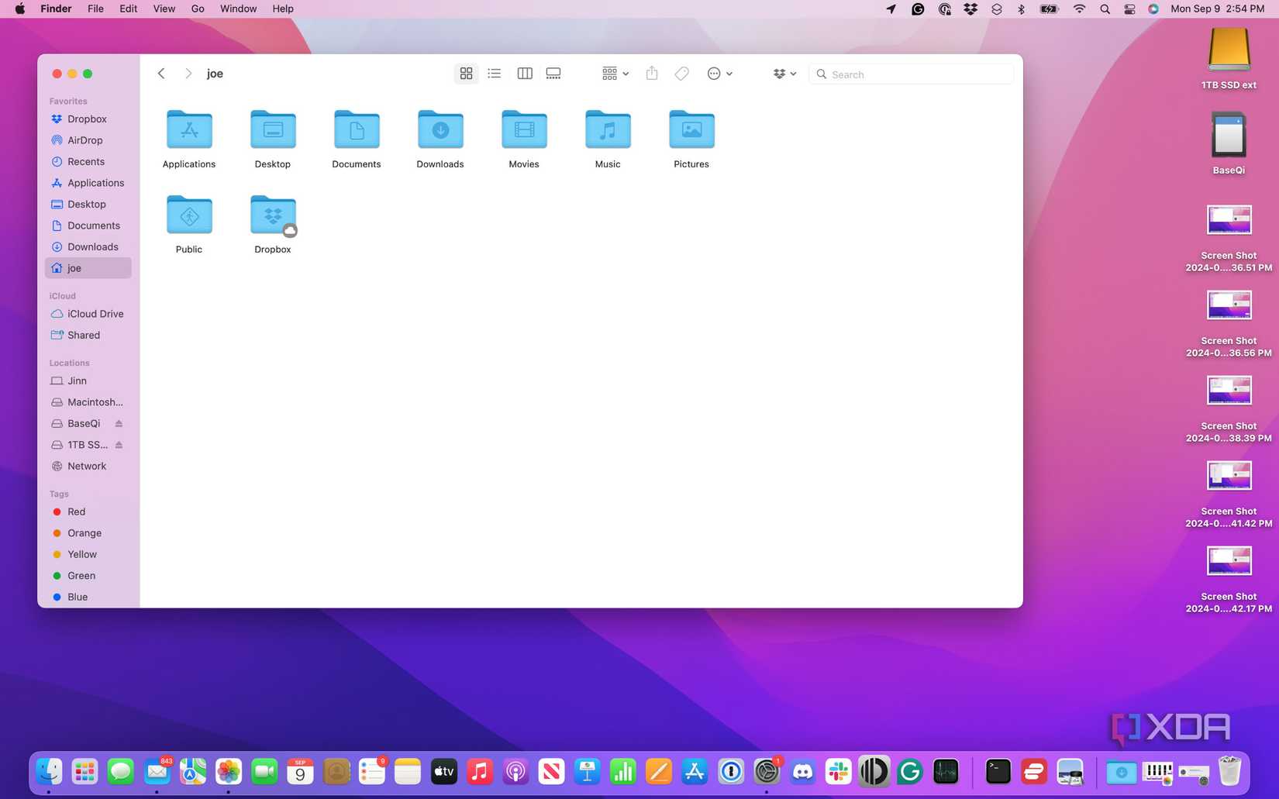Screen dimensions: 1279x799
Task: Go forward with the right chevron
Action: click(x=188, y=74)
